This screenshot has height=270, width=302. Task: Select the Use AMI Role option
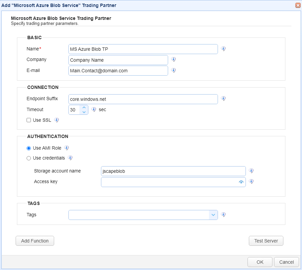coord(29,148)
